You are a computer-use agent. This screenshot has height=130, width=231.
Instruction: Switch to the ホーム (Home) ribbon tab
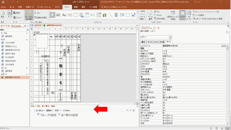point(12,7)
